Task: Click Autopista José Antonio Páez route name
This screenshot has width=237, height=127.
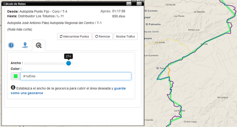Action: [54, 23]
